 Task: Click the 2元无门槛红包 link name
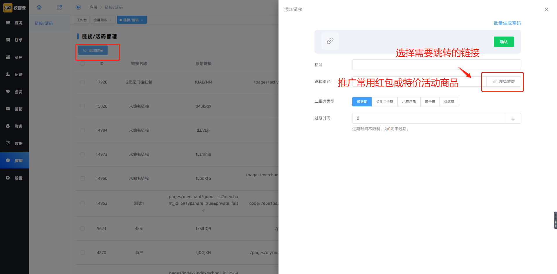coord(139,82)
